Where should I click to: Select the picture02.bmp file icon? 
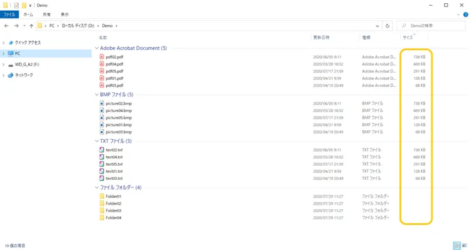[102, 103]
